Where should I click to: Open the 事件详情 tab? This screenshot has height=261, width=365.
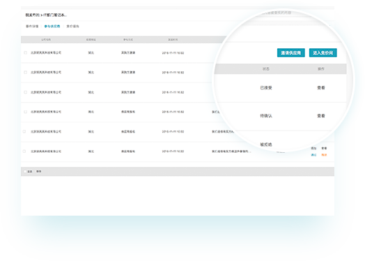32,27
